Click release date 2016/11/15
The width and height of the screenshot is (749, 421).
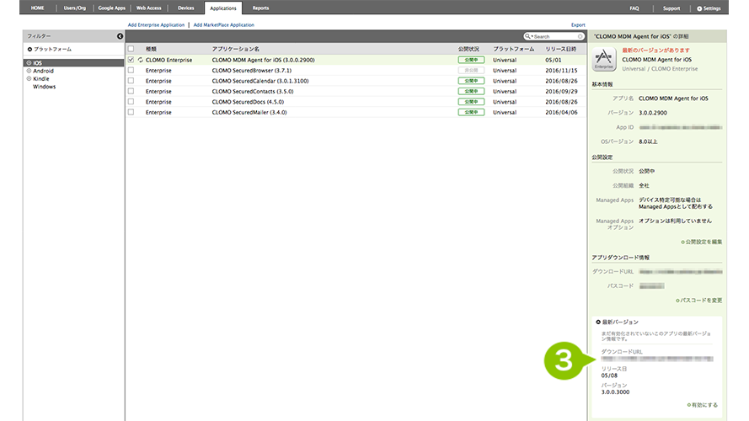(x=561, y=71)
